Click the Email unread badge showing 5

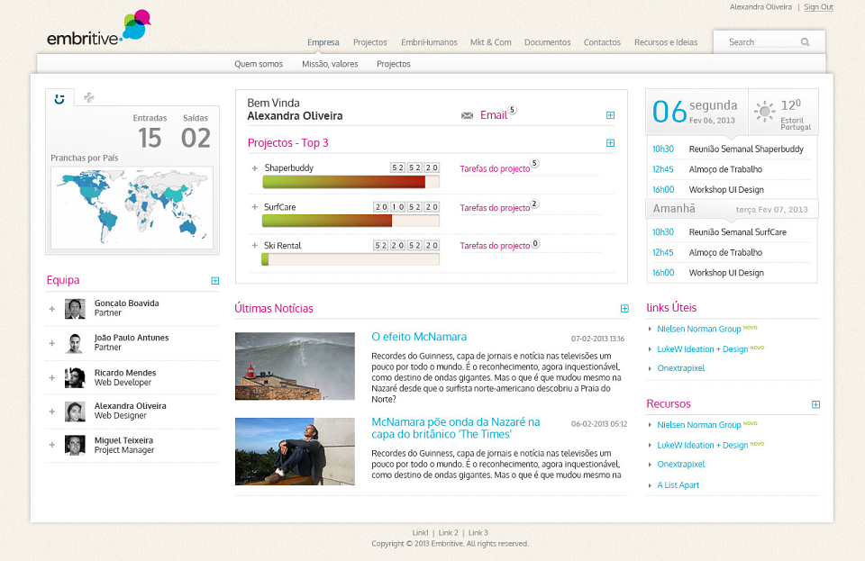(512, 110)
